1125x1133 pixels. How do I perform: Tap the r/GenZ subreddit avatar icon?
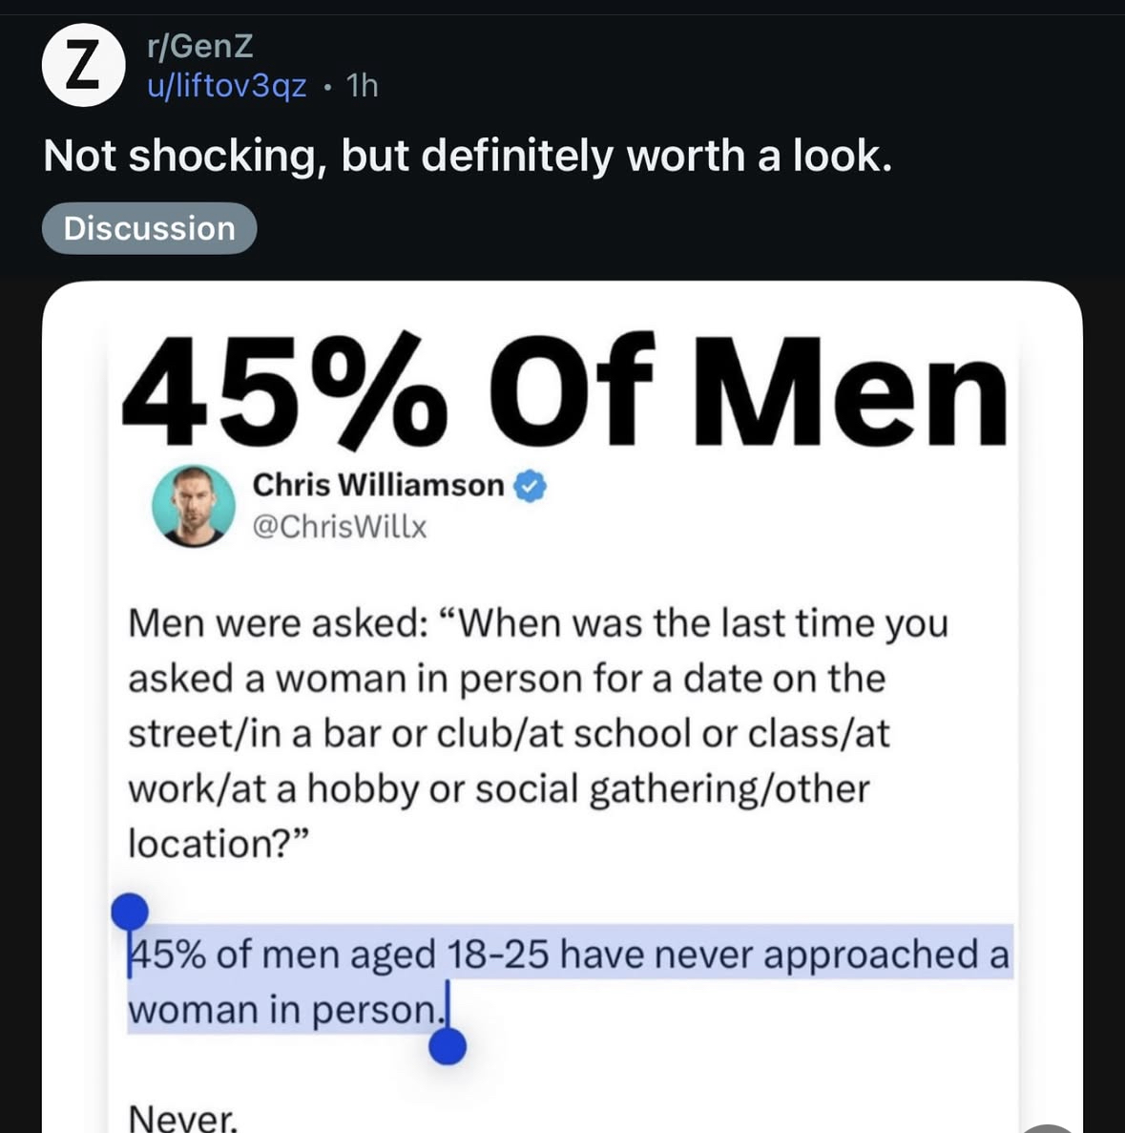coord(84,65)
